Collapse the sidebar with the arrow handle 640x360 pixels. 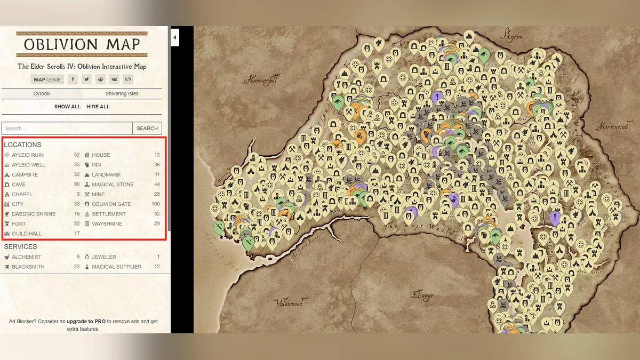coord(174,37)
